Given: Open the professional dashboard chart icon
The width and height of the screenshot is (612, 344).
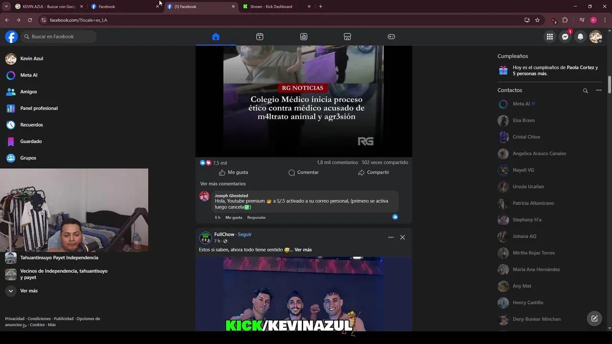Looking at the screenshot, I should click(x=304, y=37).
